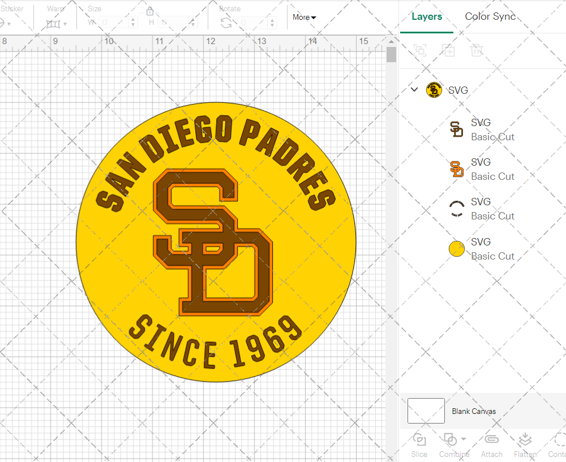This screenshot has height=462, width=566.
Task: Click the Rotate icon
Action: 226,23
